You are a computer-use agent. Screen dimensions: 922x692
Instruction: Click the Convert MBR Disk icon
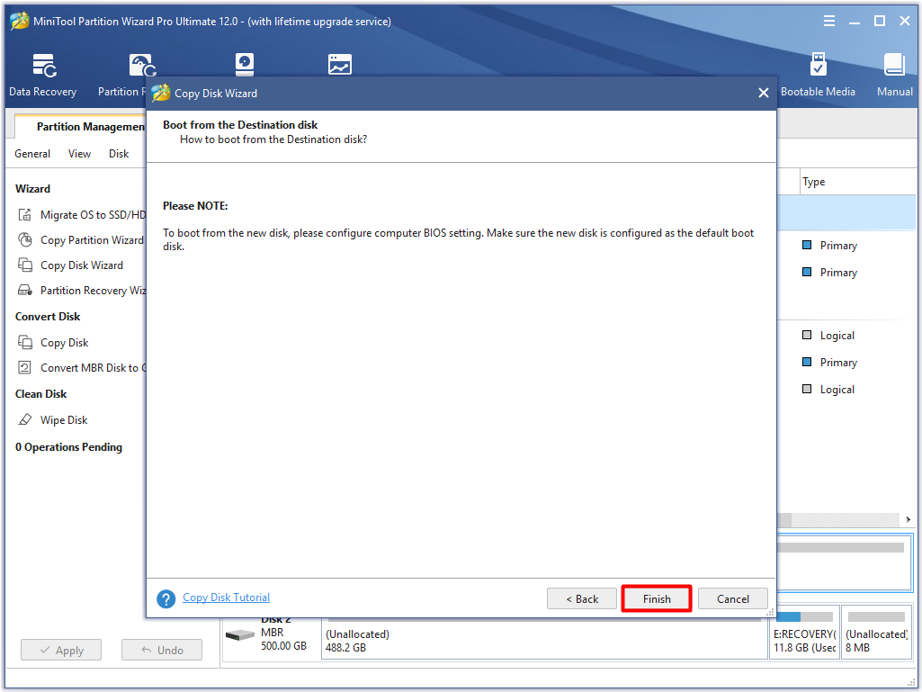coord(24,368)
